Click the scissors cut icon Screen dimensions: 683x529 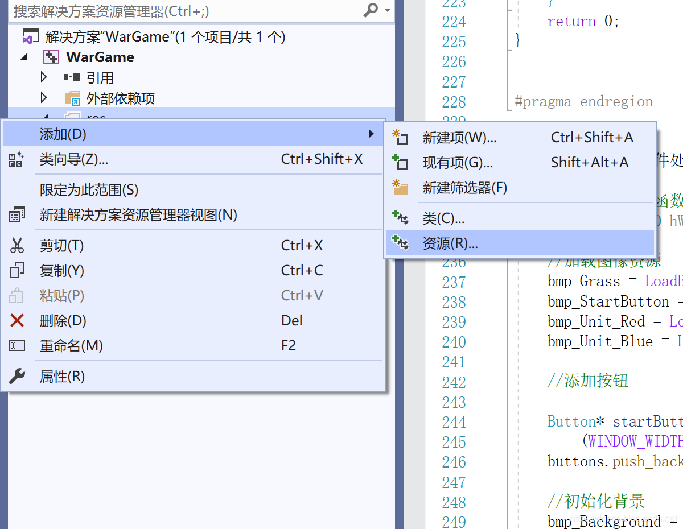tap(17, 246)
